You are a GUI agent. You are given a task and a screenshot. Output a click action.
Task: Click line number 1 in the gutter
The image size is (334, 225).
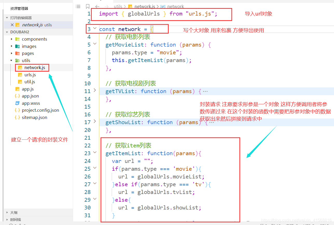(x=89, y=14)
